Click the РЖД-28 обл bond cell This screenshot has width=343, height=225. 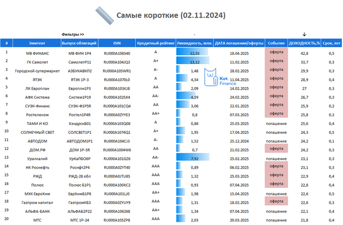[80, 176]
